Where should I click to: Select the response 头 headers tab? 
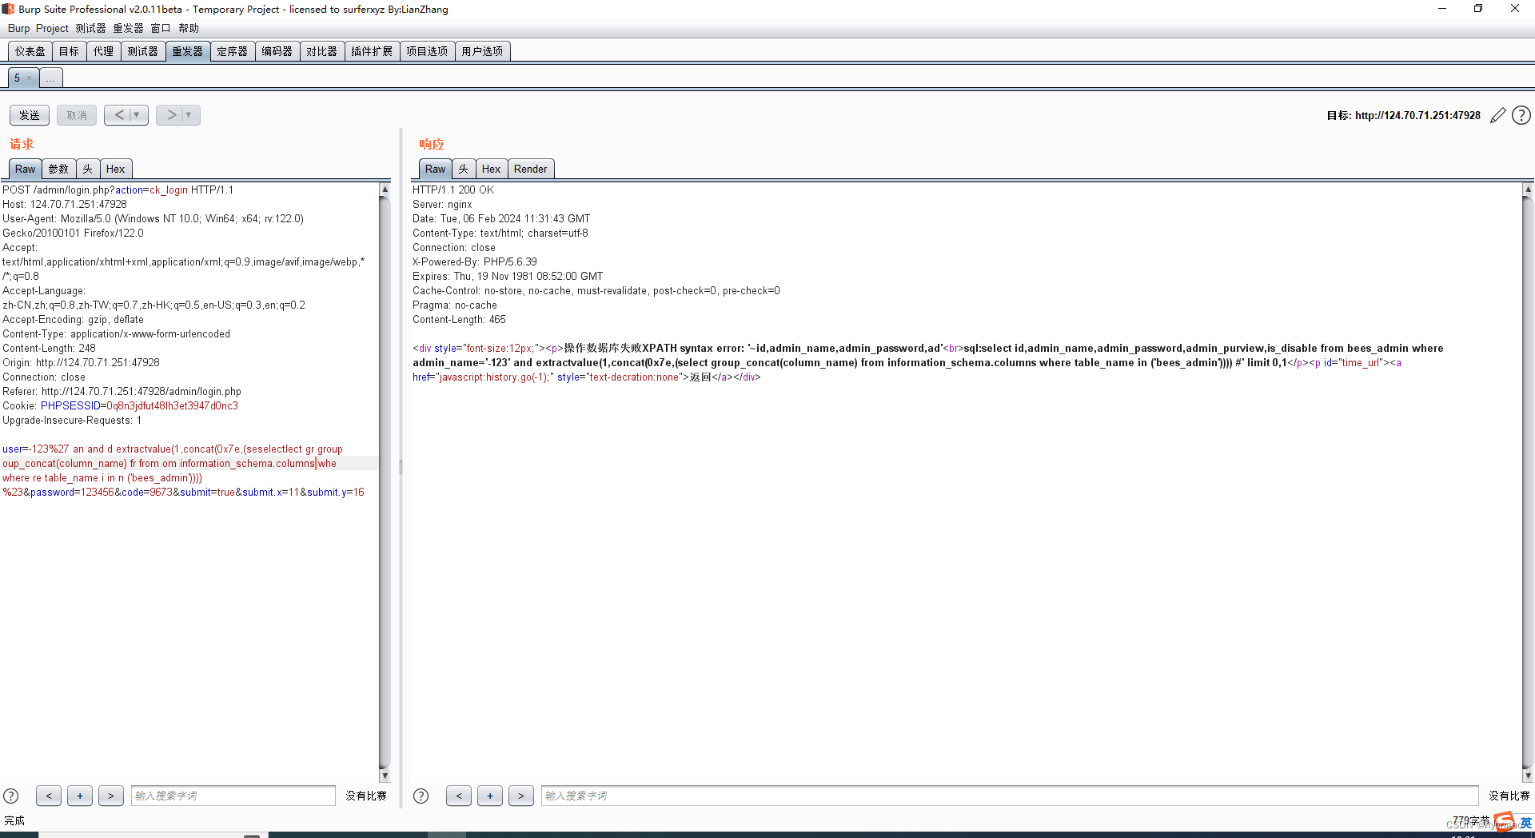point(464,169)
